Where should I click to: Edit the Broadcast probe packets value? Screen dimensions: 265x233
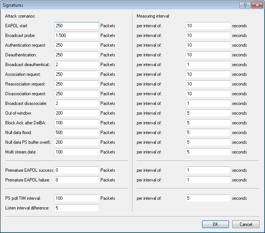tap(77, 35)
